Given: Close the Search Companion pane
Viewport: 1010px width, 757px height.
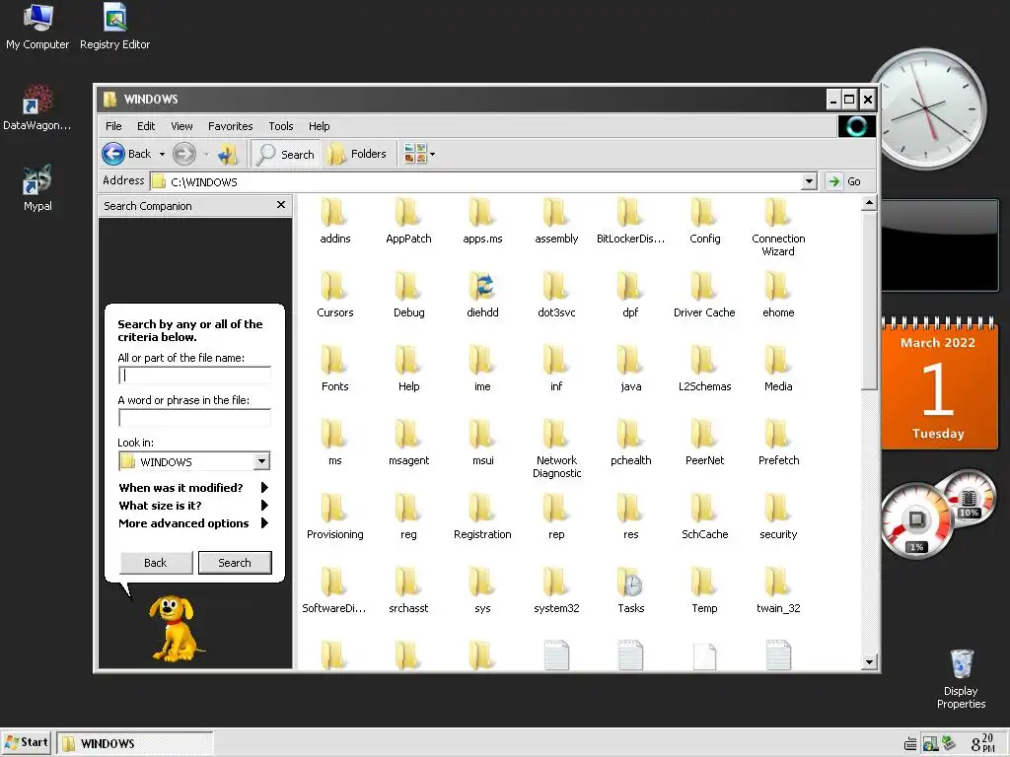Looking at the screenshot, I should pyautogui.click(x=281, y=205).
